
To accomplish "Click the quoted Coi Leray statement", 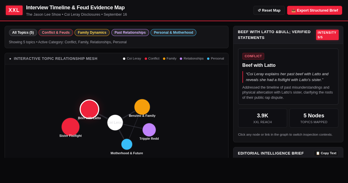I will (x=288, y=77).
